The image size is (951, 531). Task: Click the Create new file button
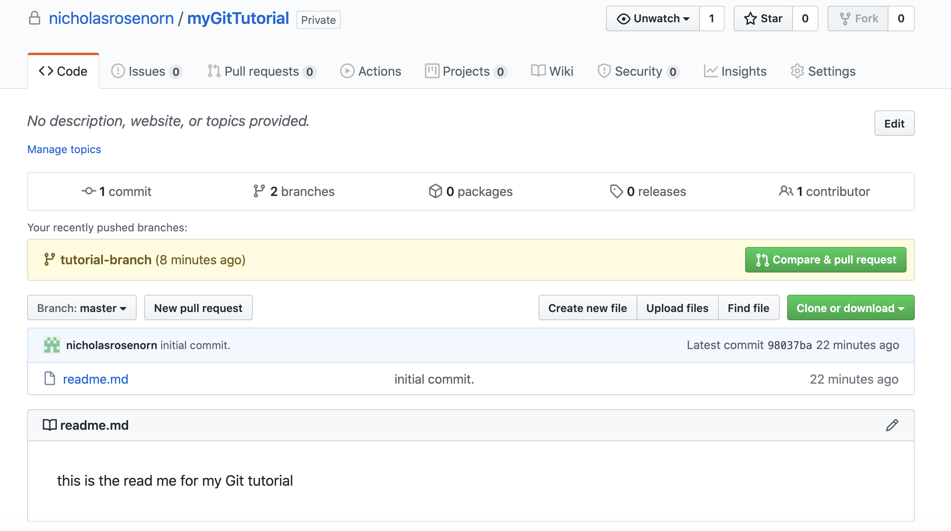tap(587, 308)
